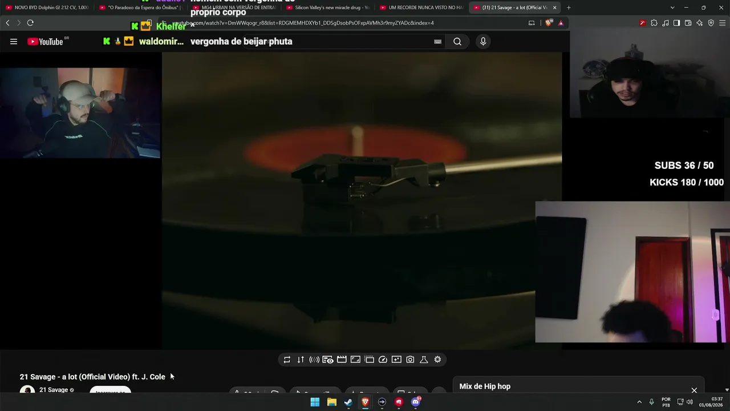Image resolution: width=730 pixels, height=411 pixels.
Task: Click the clapperboard cinema mode icon
Action: (x=342, y=360)
